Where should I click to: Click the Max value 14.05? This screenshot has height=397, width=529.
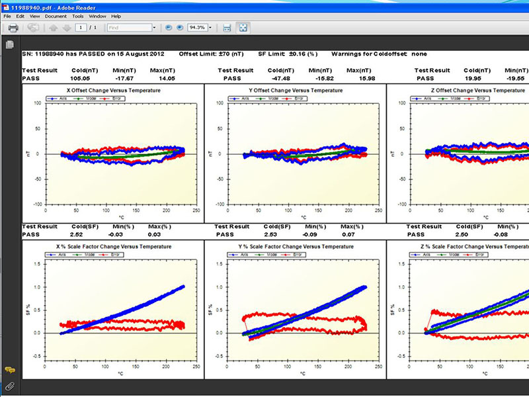[167, 79]
